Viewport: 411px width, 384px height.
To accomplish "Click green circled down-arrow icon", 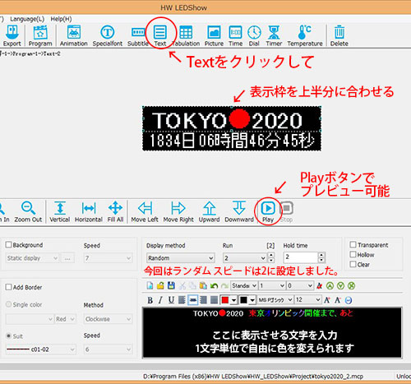I will [x=340, y=285].
